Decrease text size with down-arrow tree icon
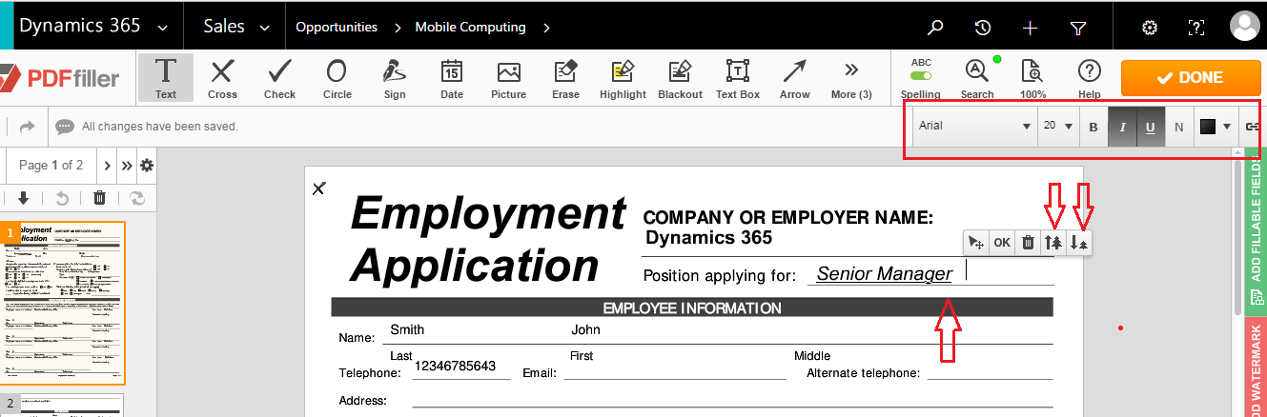This screenshot has height=417, width=1267. (1079, 243)
